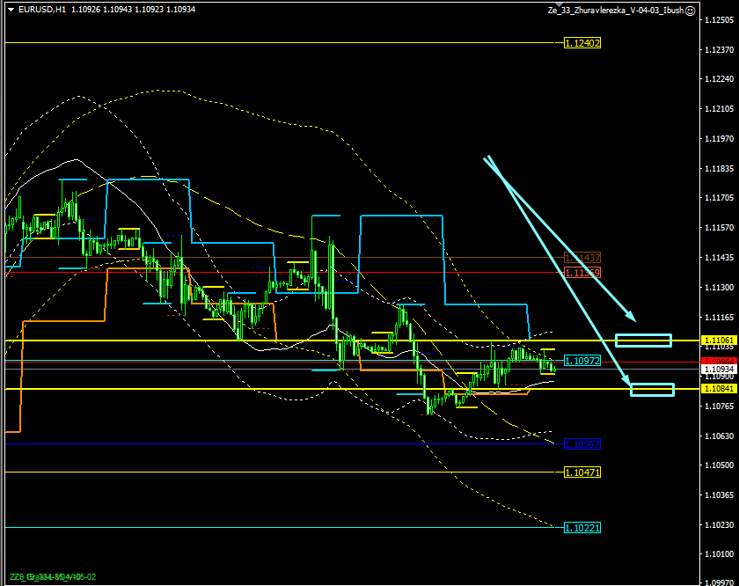
Task: Click the blue 1.10597 level label
Action: (582, 443)
